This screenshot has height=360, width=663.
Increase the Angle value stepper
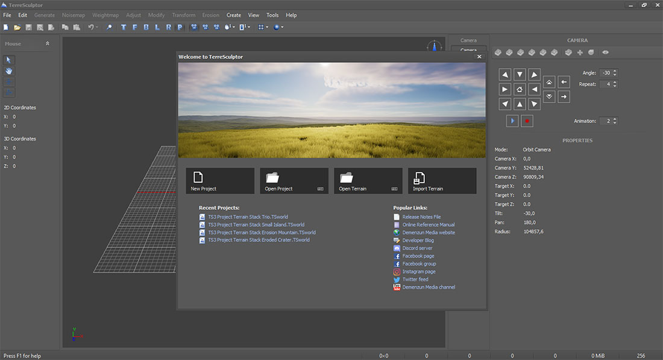pos(615,71)
